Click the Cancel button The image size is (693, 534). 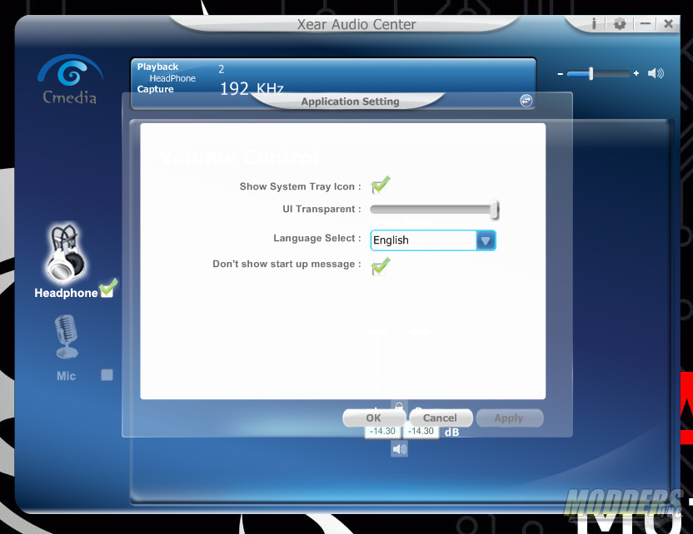[441, 418]
